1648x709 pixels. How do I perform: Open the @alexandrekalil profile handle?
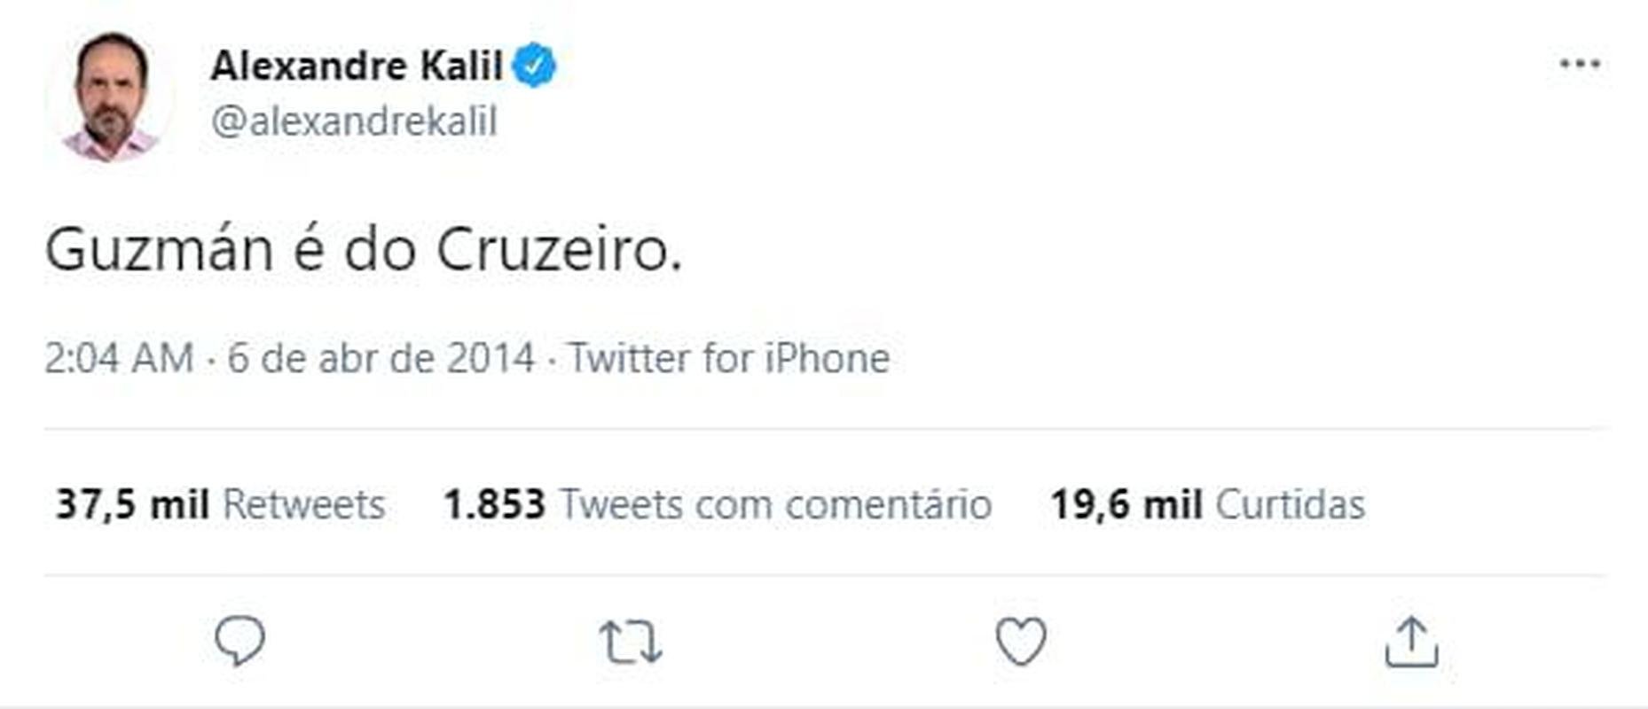click(x=351, y=121)
